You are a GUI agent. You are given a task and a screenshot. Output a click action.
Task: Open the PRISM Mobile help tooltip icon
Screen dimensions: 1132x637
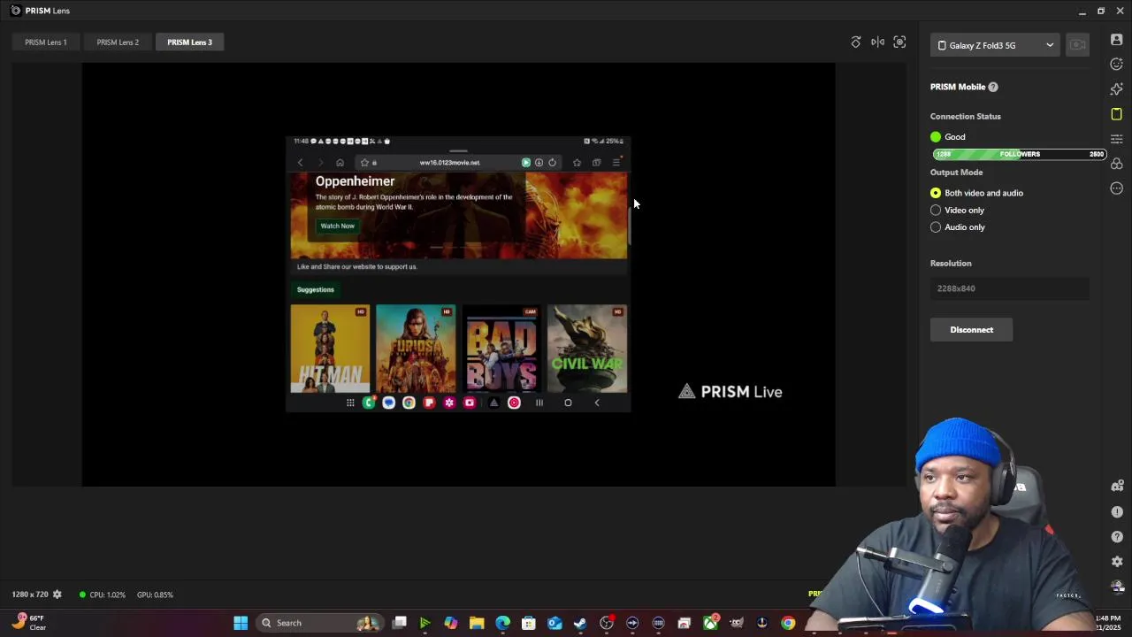(993, 87)
